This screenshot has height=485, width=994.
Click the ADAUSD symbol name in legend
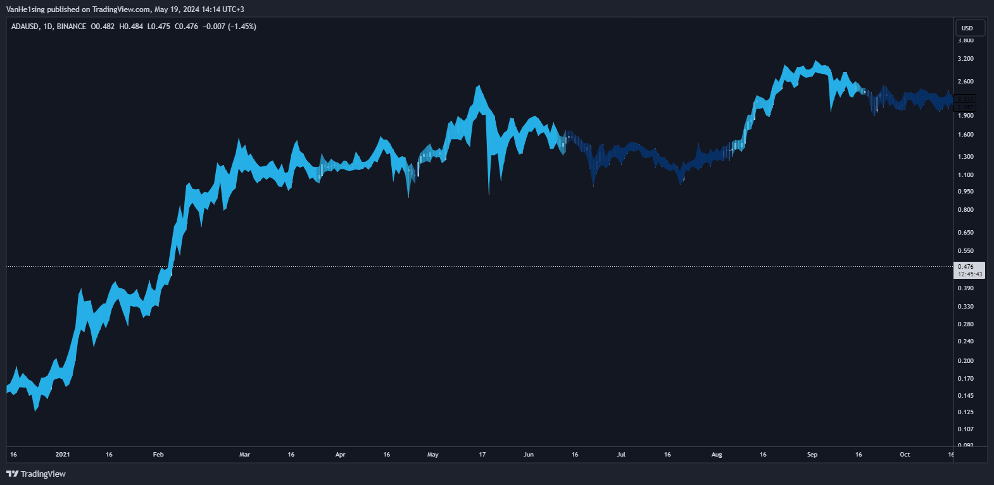click(25, 27)
